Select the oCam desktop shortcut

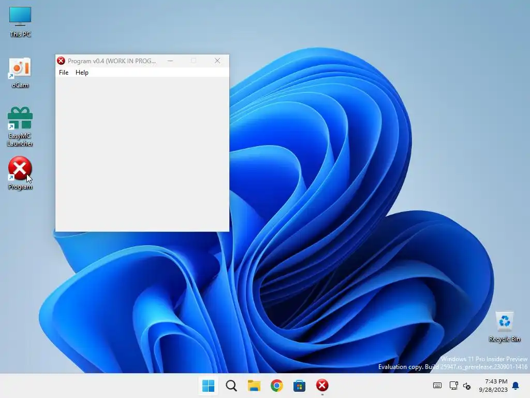[20, 73]
